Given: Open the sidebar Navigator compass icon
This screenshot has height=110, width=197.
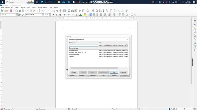Looking at the screenshot, I should pos(195,32).
